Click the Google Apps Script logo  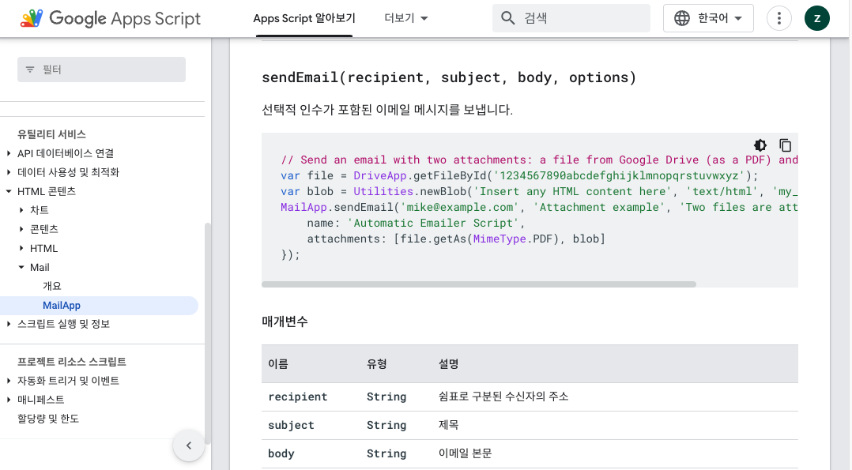coord(111,18)
